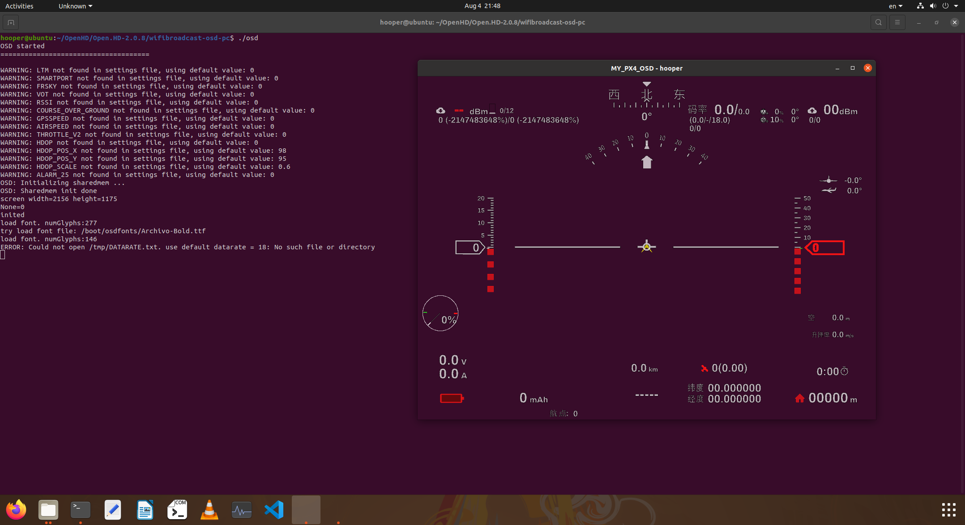Open the terminal hamburger menu
The width and height of the screenshot is (965, 525).
tap(897, 22)
